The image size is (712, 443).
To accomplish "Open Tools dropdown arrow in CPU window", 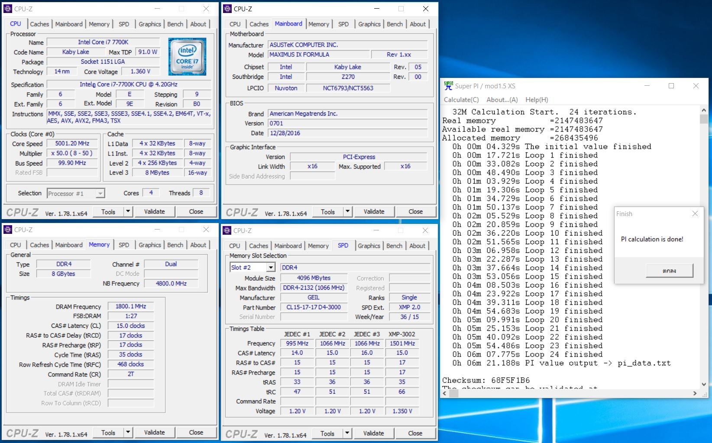I will coord(128,211).
